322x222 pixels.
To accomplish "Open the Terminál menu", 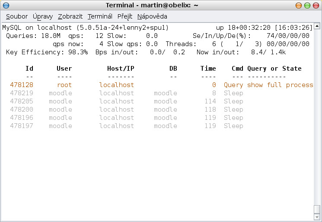I will [100, 16].
